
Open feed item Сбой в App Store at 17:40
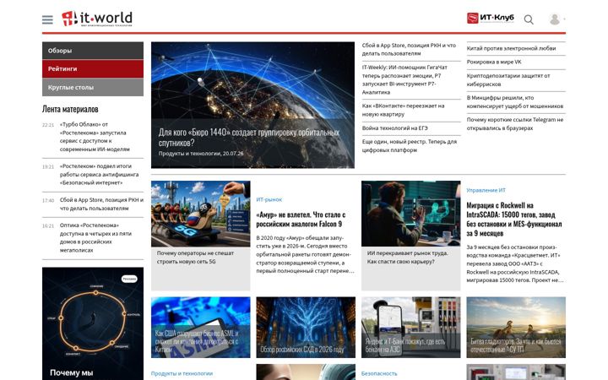coord(101,204)
